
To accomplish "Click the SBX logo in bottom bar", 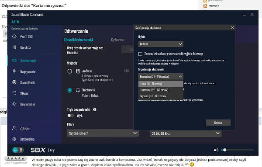I will (38, 150).
